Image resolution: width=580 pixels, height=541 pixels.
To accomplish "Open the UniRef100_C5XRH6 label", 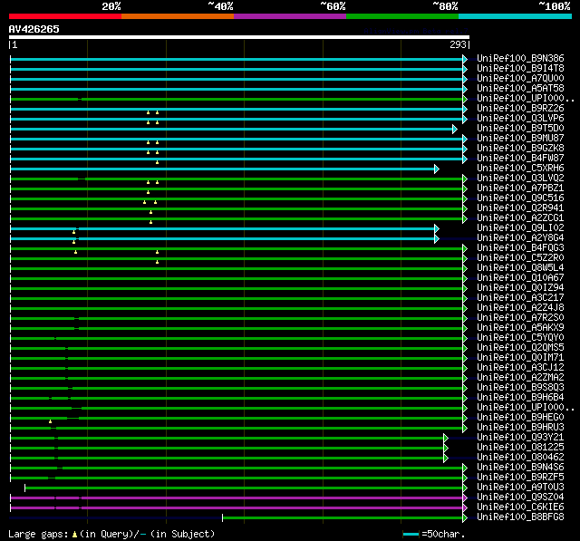I will pos(520,169).
